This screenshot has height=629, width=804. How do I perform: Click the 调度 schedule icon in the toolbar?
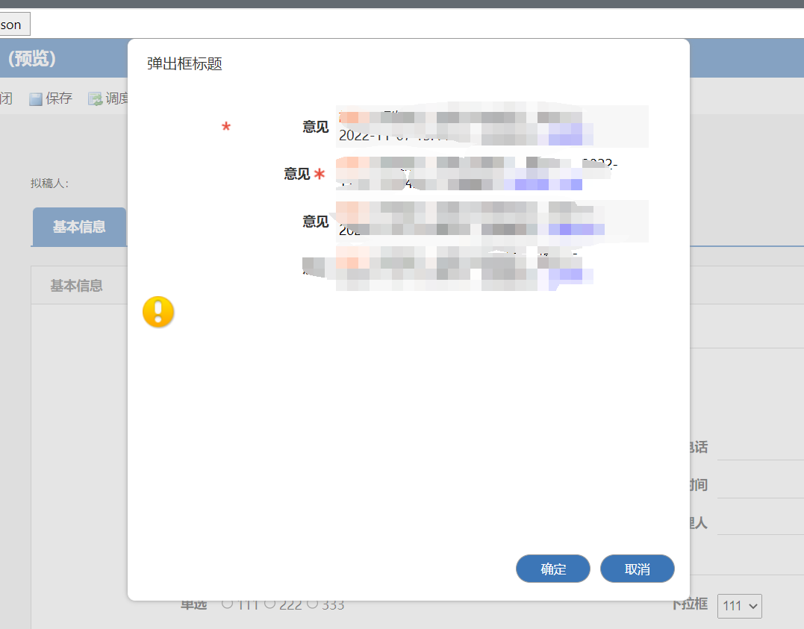(x=93, y=97)
